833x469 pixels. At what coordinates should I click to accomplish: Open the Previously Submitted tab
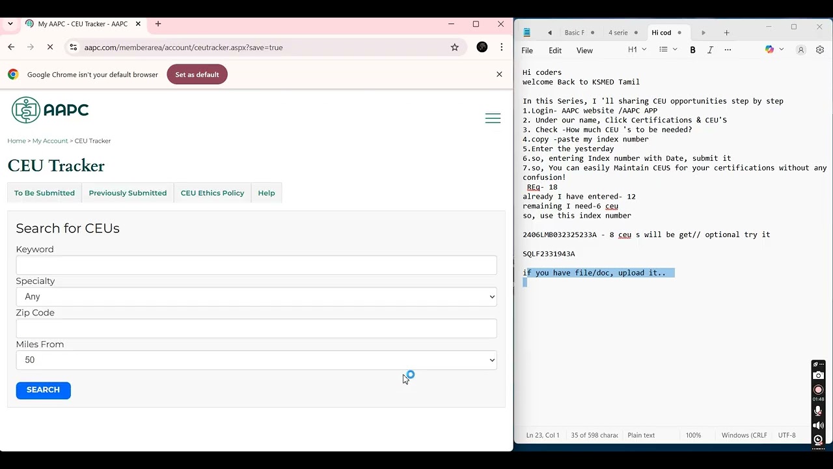(128, 193)
